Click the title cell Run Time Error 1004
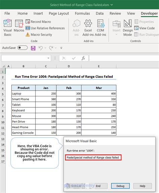Screen dimensions: 159x193 64,77
